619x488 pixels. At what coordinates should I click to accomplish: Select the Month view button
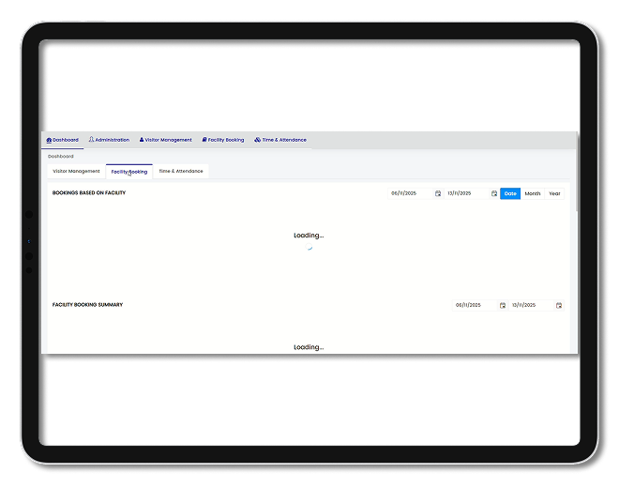coord(532,193)
